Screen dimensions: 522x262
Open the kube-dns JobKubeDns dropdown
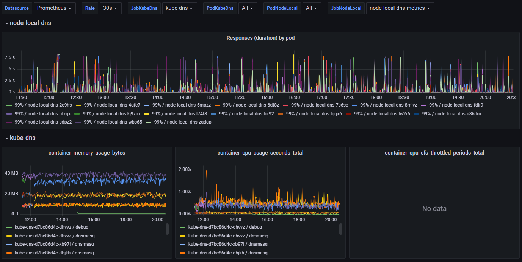179,8
